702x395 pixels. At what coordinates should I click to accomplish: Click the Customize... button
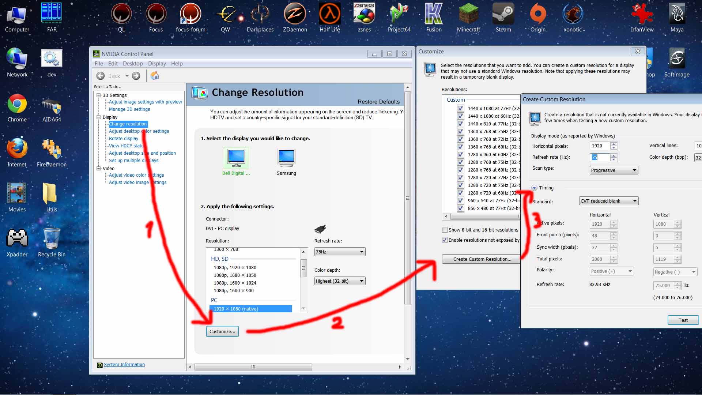[x=222, y=331]
